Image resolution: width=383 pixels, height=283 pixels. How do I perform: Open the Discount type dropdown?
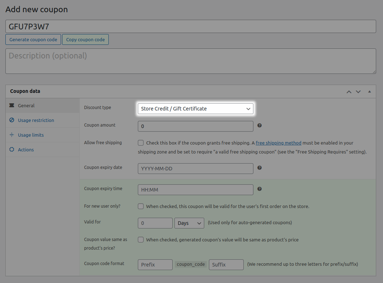coord(195,108)
